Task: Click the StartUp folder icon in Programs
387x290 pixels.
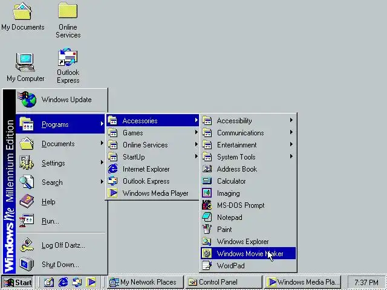Action: (x=113, y=156)
